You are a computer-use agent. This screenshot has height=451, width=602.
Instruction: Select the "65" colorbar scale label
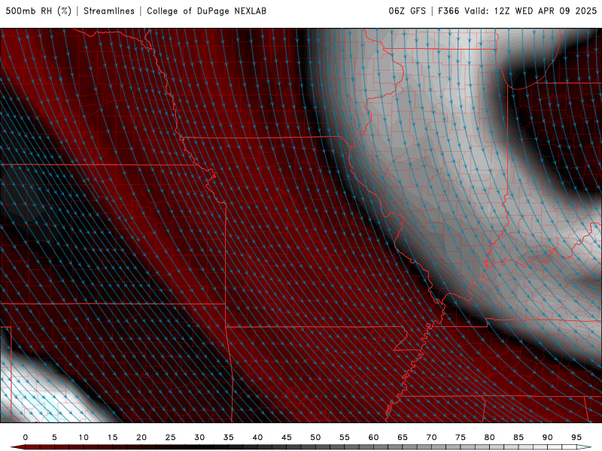pos(403,437)
